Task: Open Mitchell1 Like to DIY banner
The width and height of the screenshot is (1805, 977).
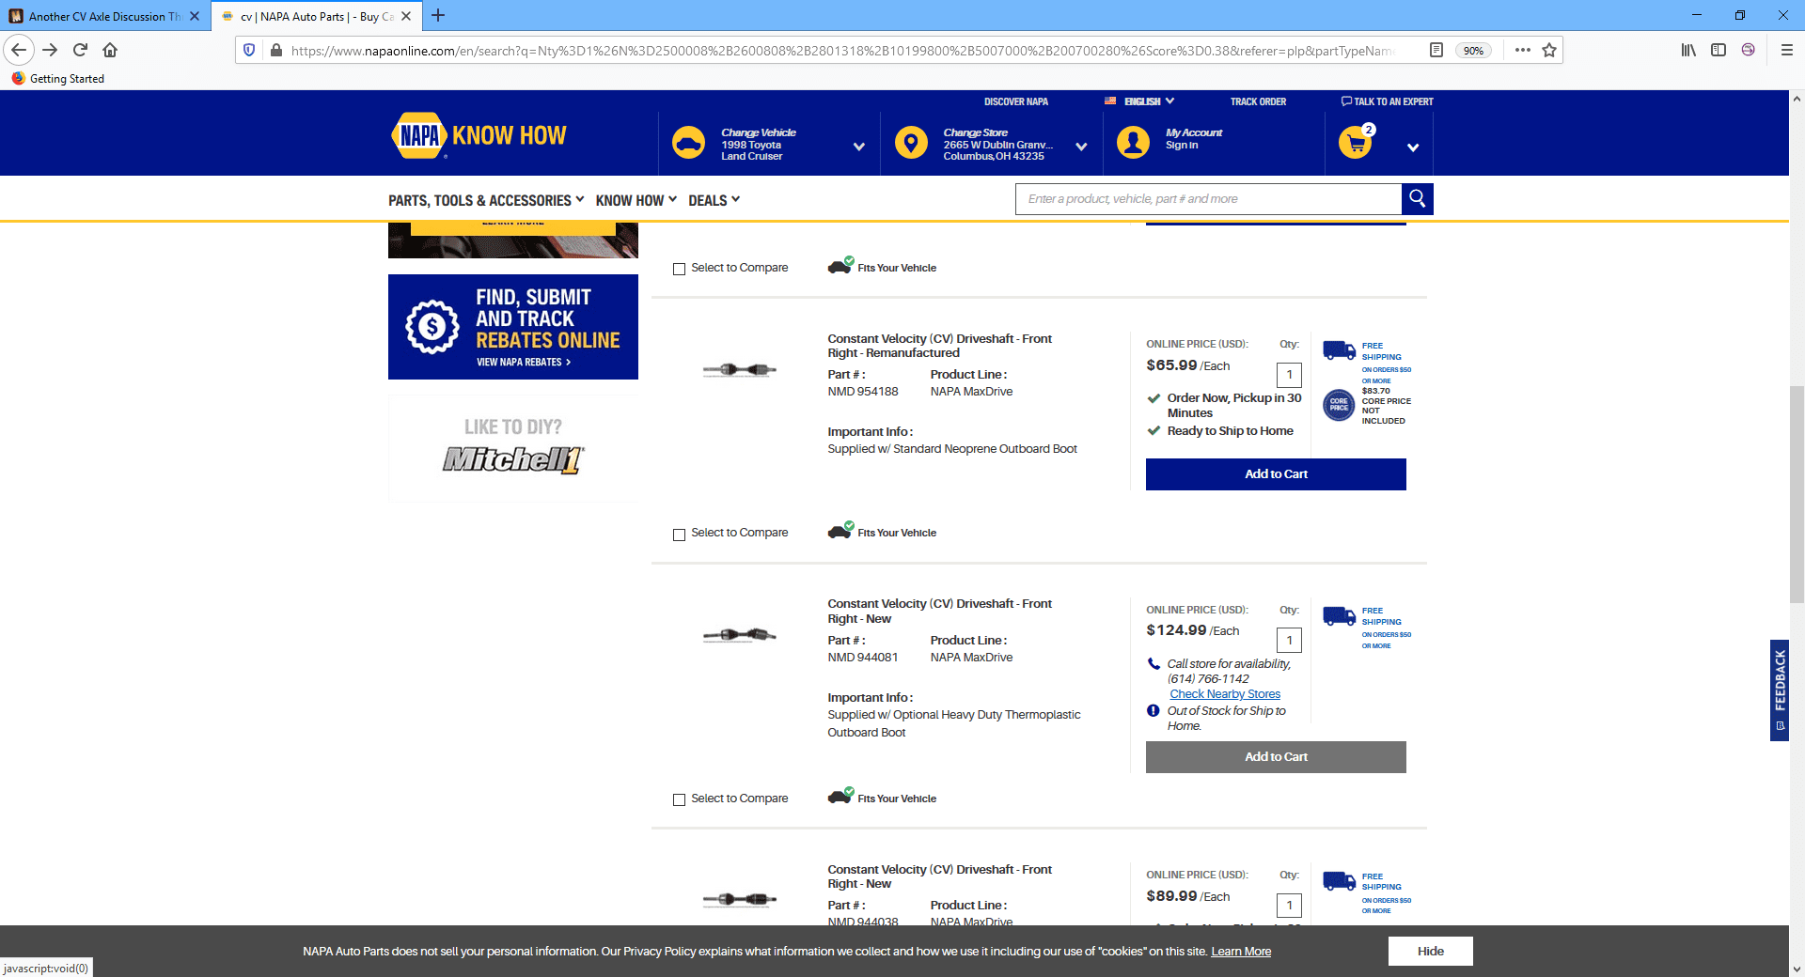Action: (513, 448)
